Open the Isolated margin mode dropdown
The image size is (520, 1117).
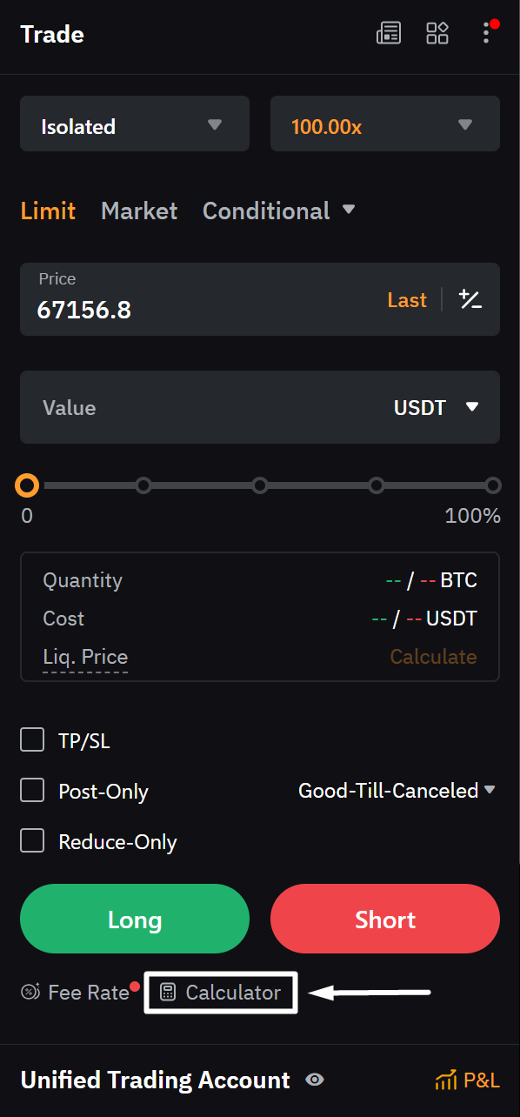point(135,124)
